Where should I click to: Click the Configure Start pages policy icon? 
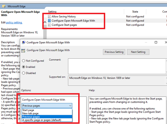[x=49, y=25]
